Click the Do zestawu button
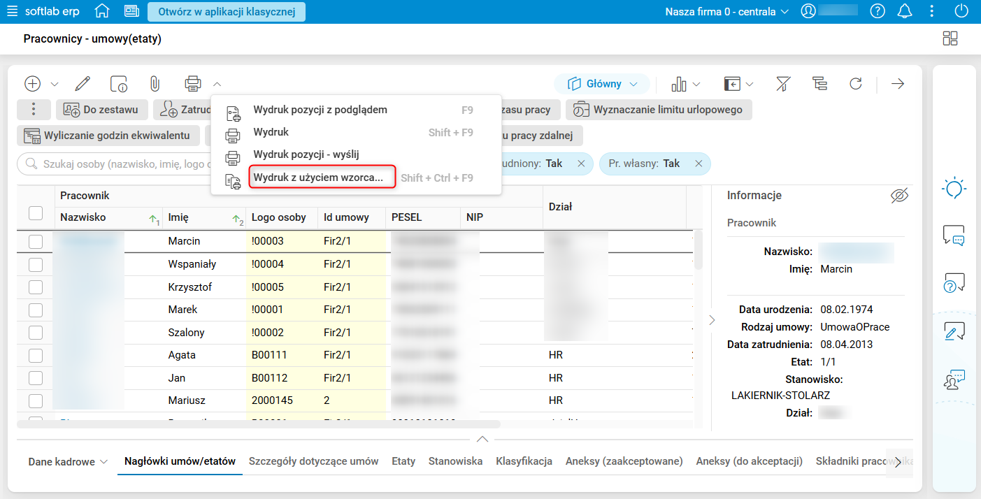The height and width of the screenshot is (499, 981). click(102, 110)
